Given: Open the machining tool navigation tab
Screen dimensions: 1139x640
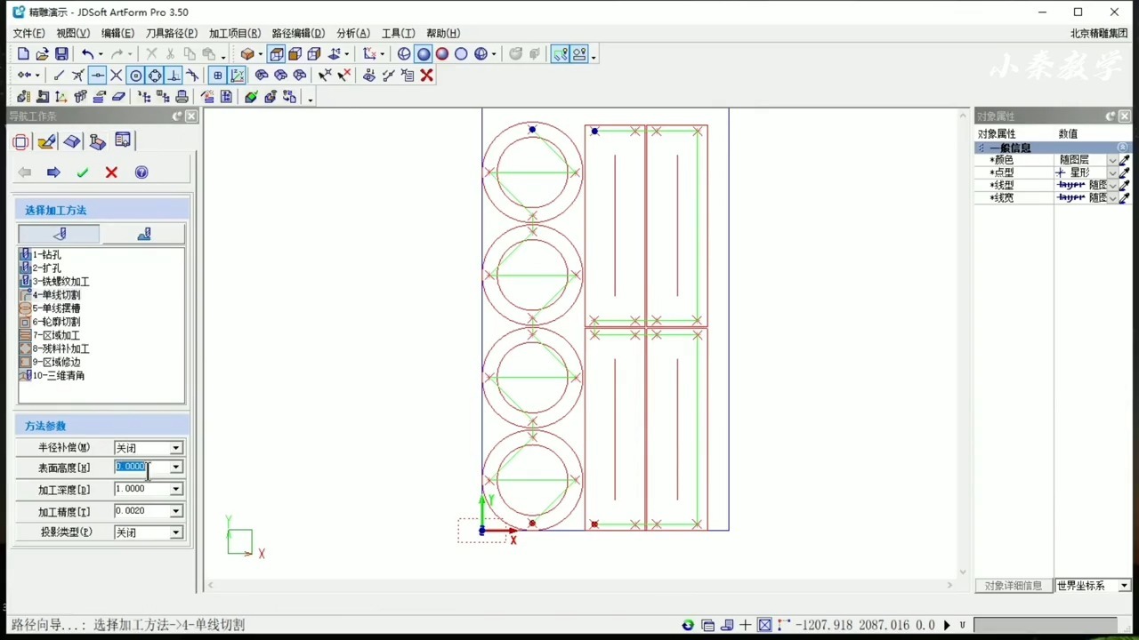Looking at the screenshot, I should point(97,141).
